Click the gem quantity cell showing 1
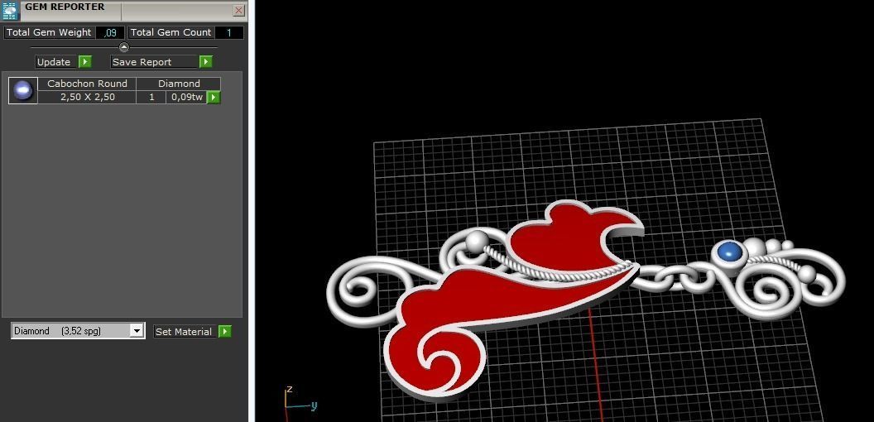 pyautogui.click(x=151, y=97)
